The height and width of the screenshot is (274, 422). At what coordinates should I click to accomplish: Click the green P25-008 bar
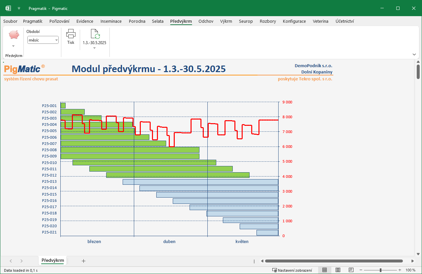coord(130,150)
